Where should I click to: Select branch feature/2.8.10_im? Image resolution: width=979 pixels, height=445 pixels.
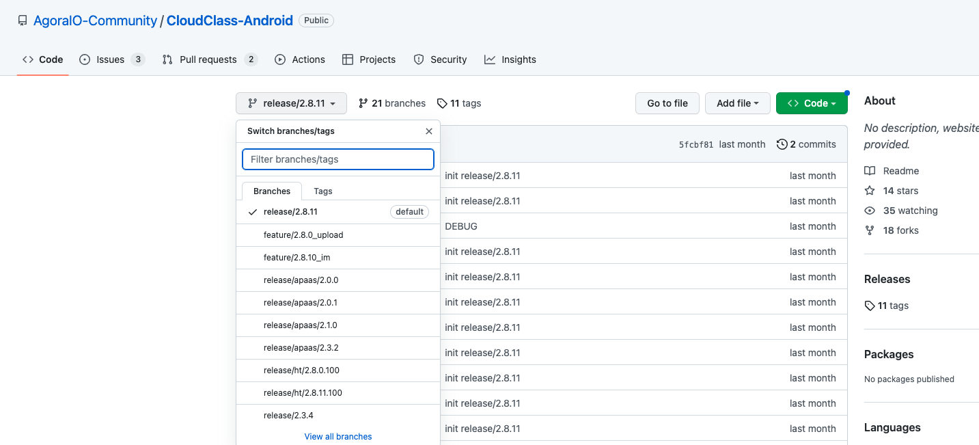click(338, 258)
